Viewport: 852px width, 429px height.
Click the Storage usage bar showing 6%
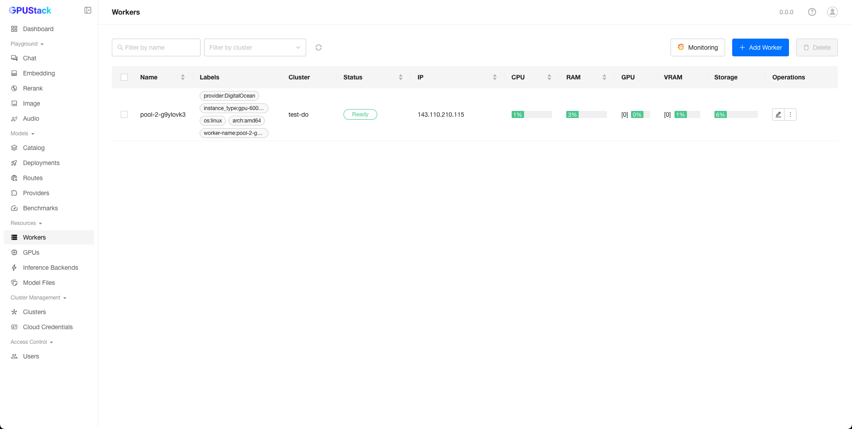pos(735,114)
